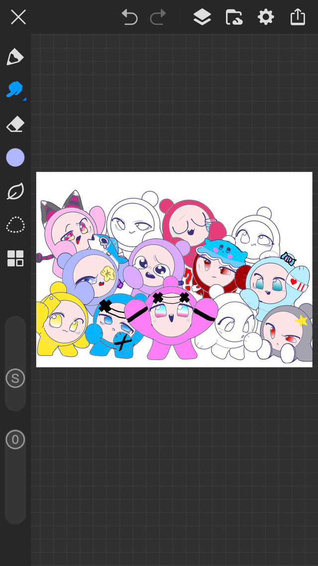Choose the leaf-shaped shape tool

(x=15, y=191)
